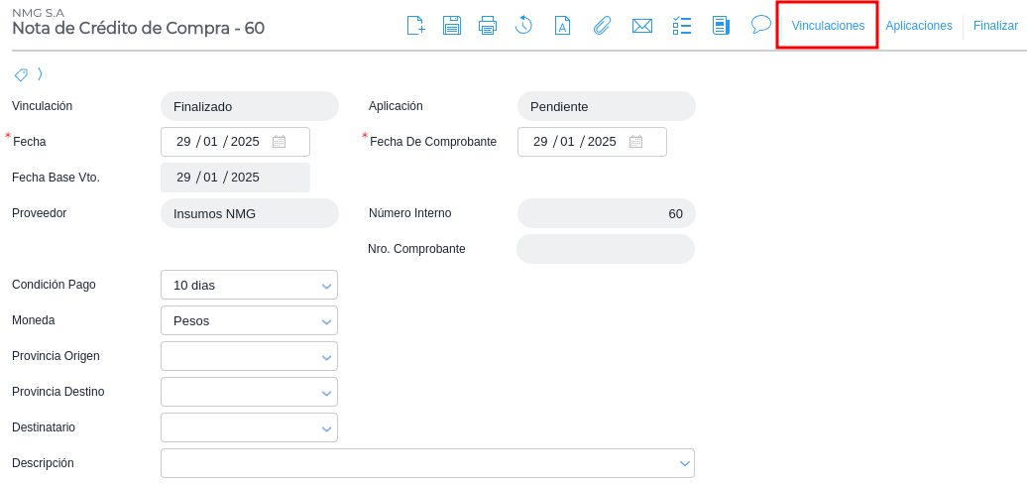Click the Descripción label
This screenshot has height=485, width=1027.
pyautogui.click(x=43, y=463)
